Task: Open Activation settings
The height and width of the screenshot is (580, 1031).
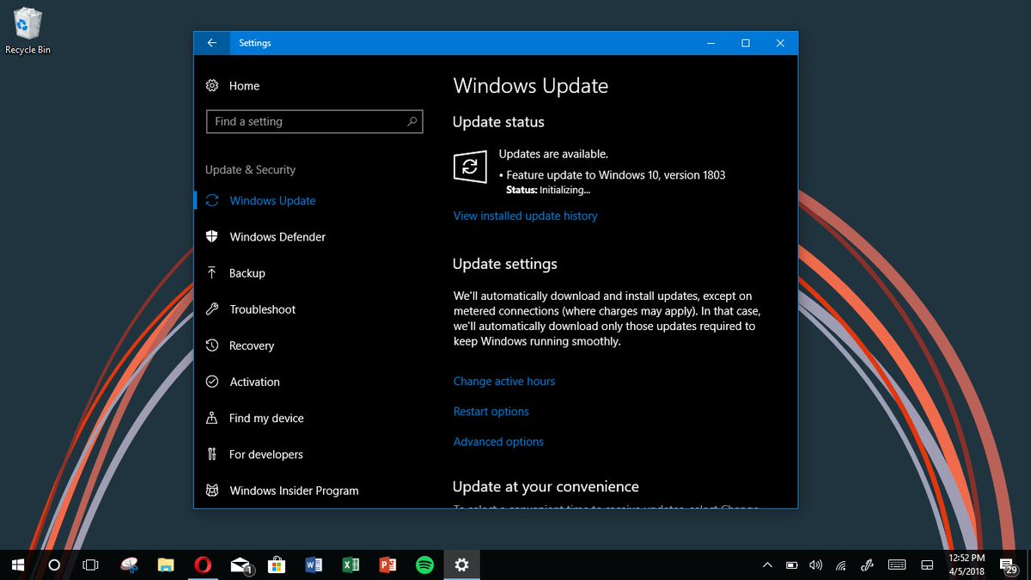Action: pos(255,382)
